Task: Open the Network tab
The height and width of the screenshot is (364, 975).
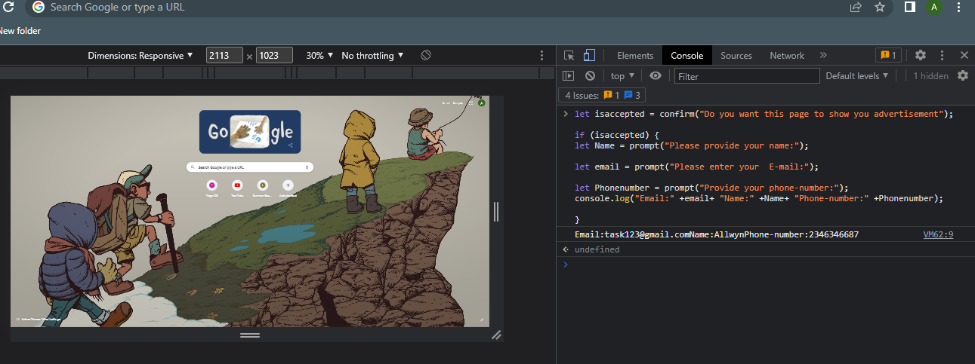Action: (x=787, y=55)
